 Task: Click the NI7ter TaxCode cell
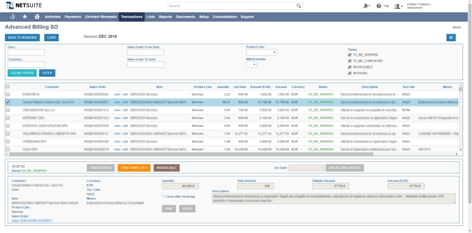(x=407, y=110)
